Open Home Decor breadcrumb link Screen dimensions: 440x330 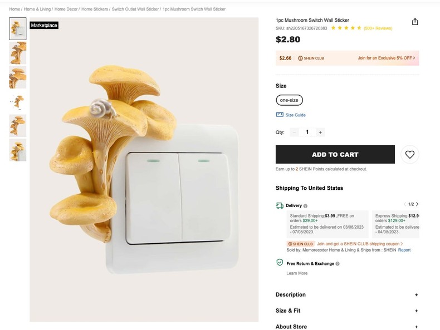66,9
